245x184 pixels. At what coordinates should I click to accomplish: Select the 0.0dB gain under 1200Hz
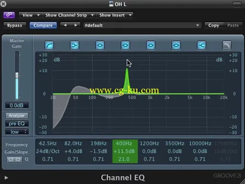point(149,151)
